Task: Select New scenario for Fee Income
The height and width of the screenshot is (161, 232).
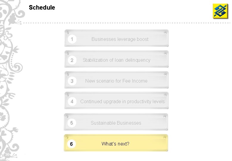Action: [x=116, y=81]
